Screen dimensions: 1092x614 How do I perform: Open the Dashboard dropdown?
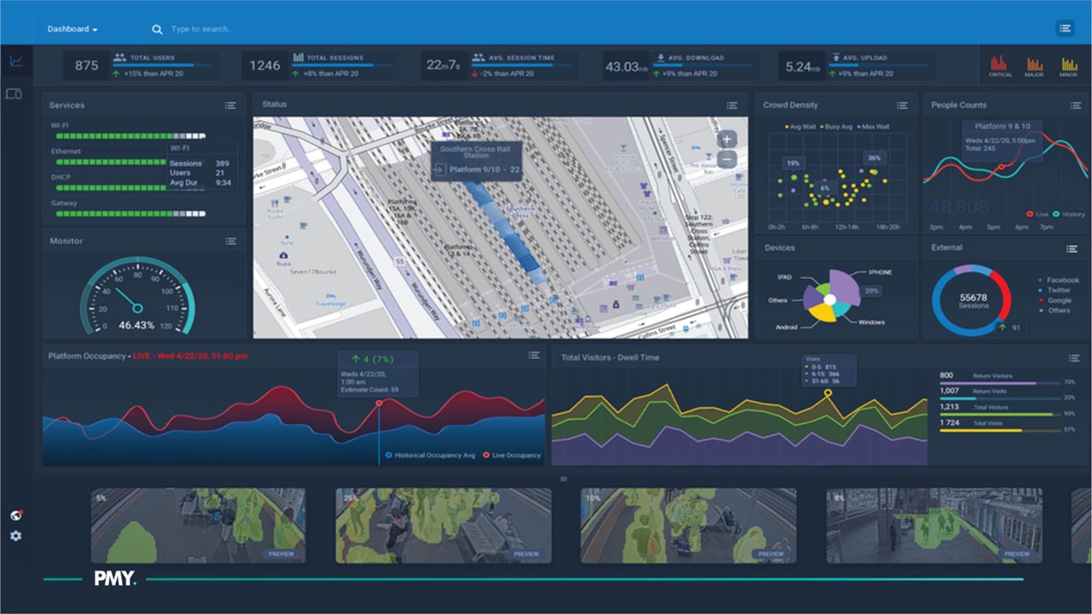[73, 29]
